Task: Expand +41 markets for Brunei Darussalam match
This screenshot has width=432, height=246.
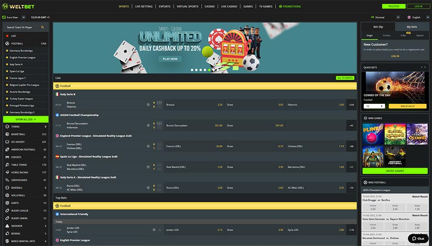Action: point(351,125)
